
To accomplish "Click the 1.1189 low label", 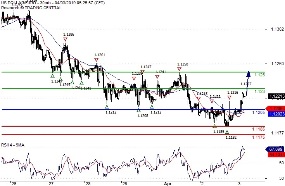I will 219,132.
